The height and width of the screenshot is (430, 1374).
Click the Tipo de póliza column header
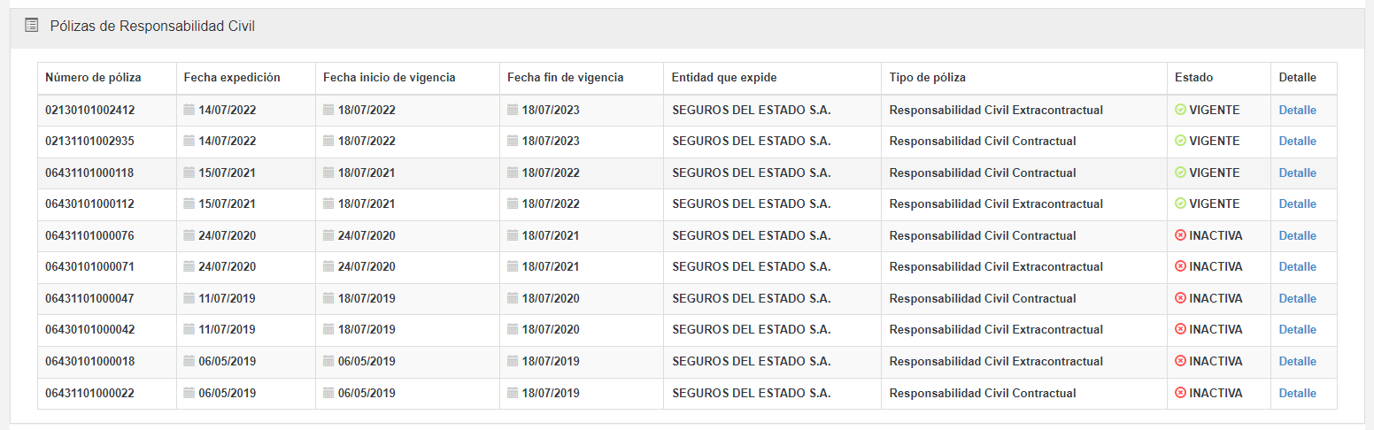click(927, 78)
